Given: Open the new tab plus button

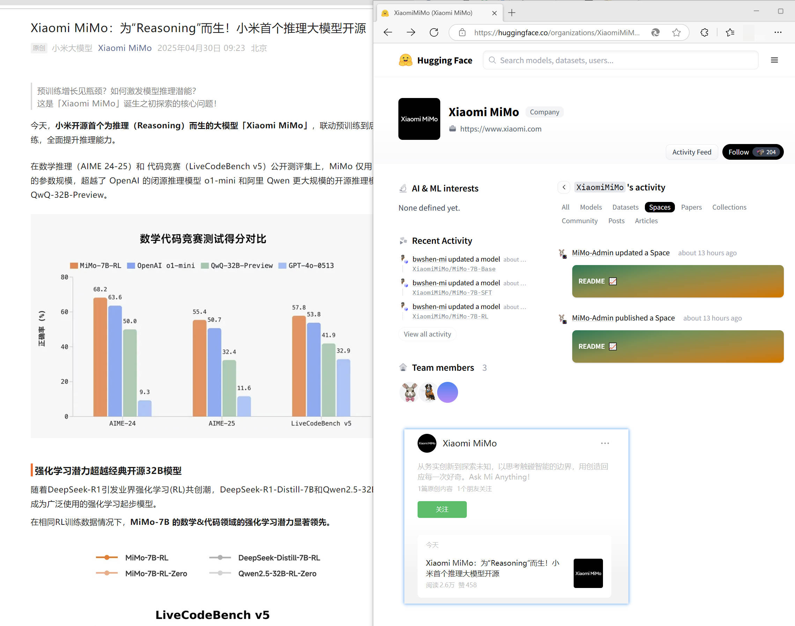Looking at the screenshot, I should coord(512,13).
